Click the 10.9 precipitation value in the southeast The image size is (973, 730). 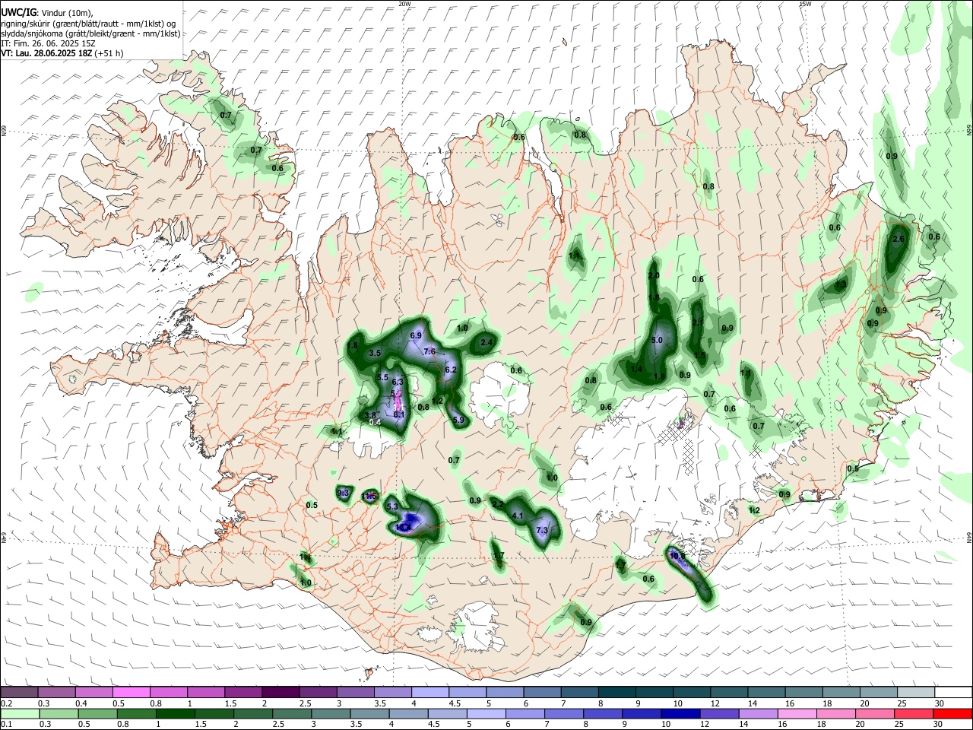click(x=678, y=556)
